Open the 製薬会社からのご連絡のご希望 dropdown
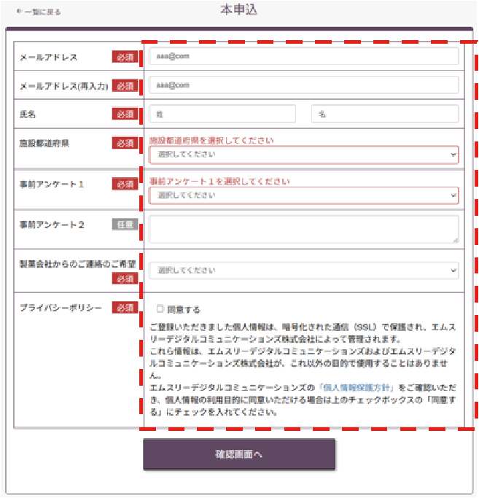The image size is (479, 498). 304,271
